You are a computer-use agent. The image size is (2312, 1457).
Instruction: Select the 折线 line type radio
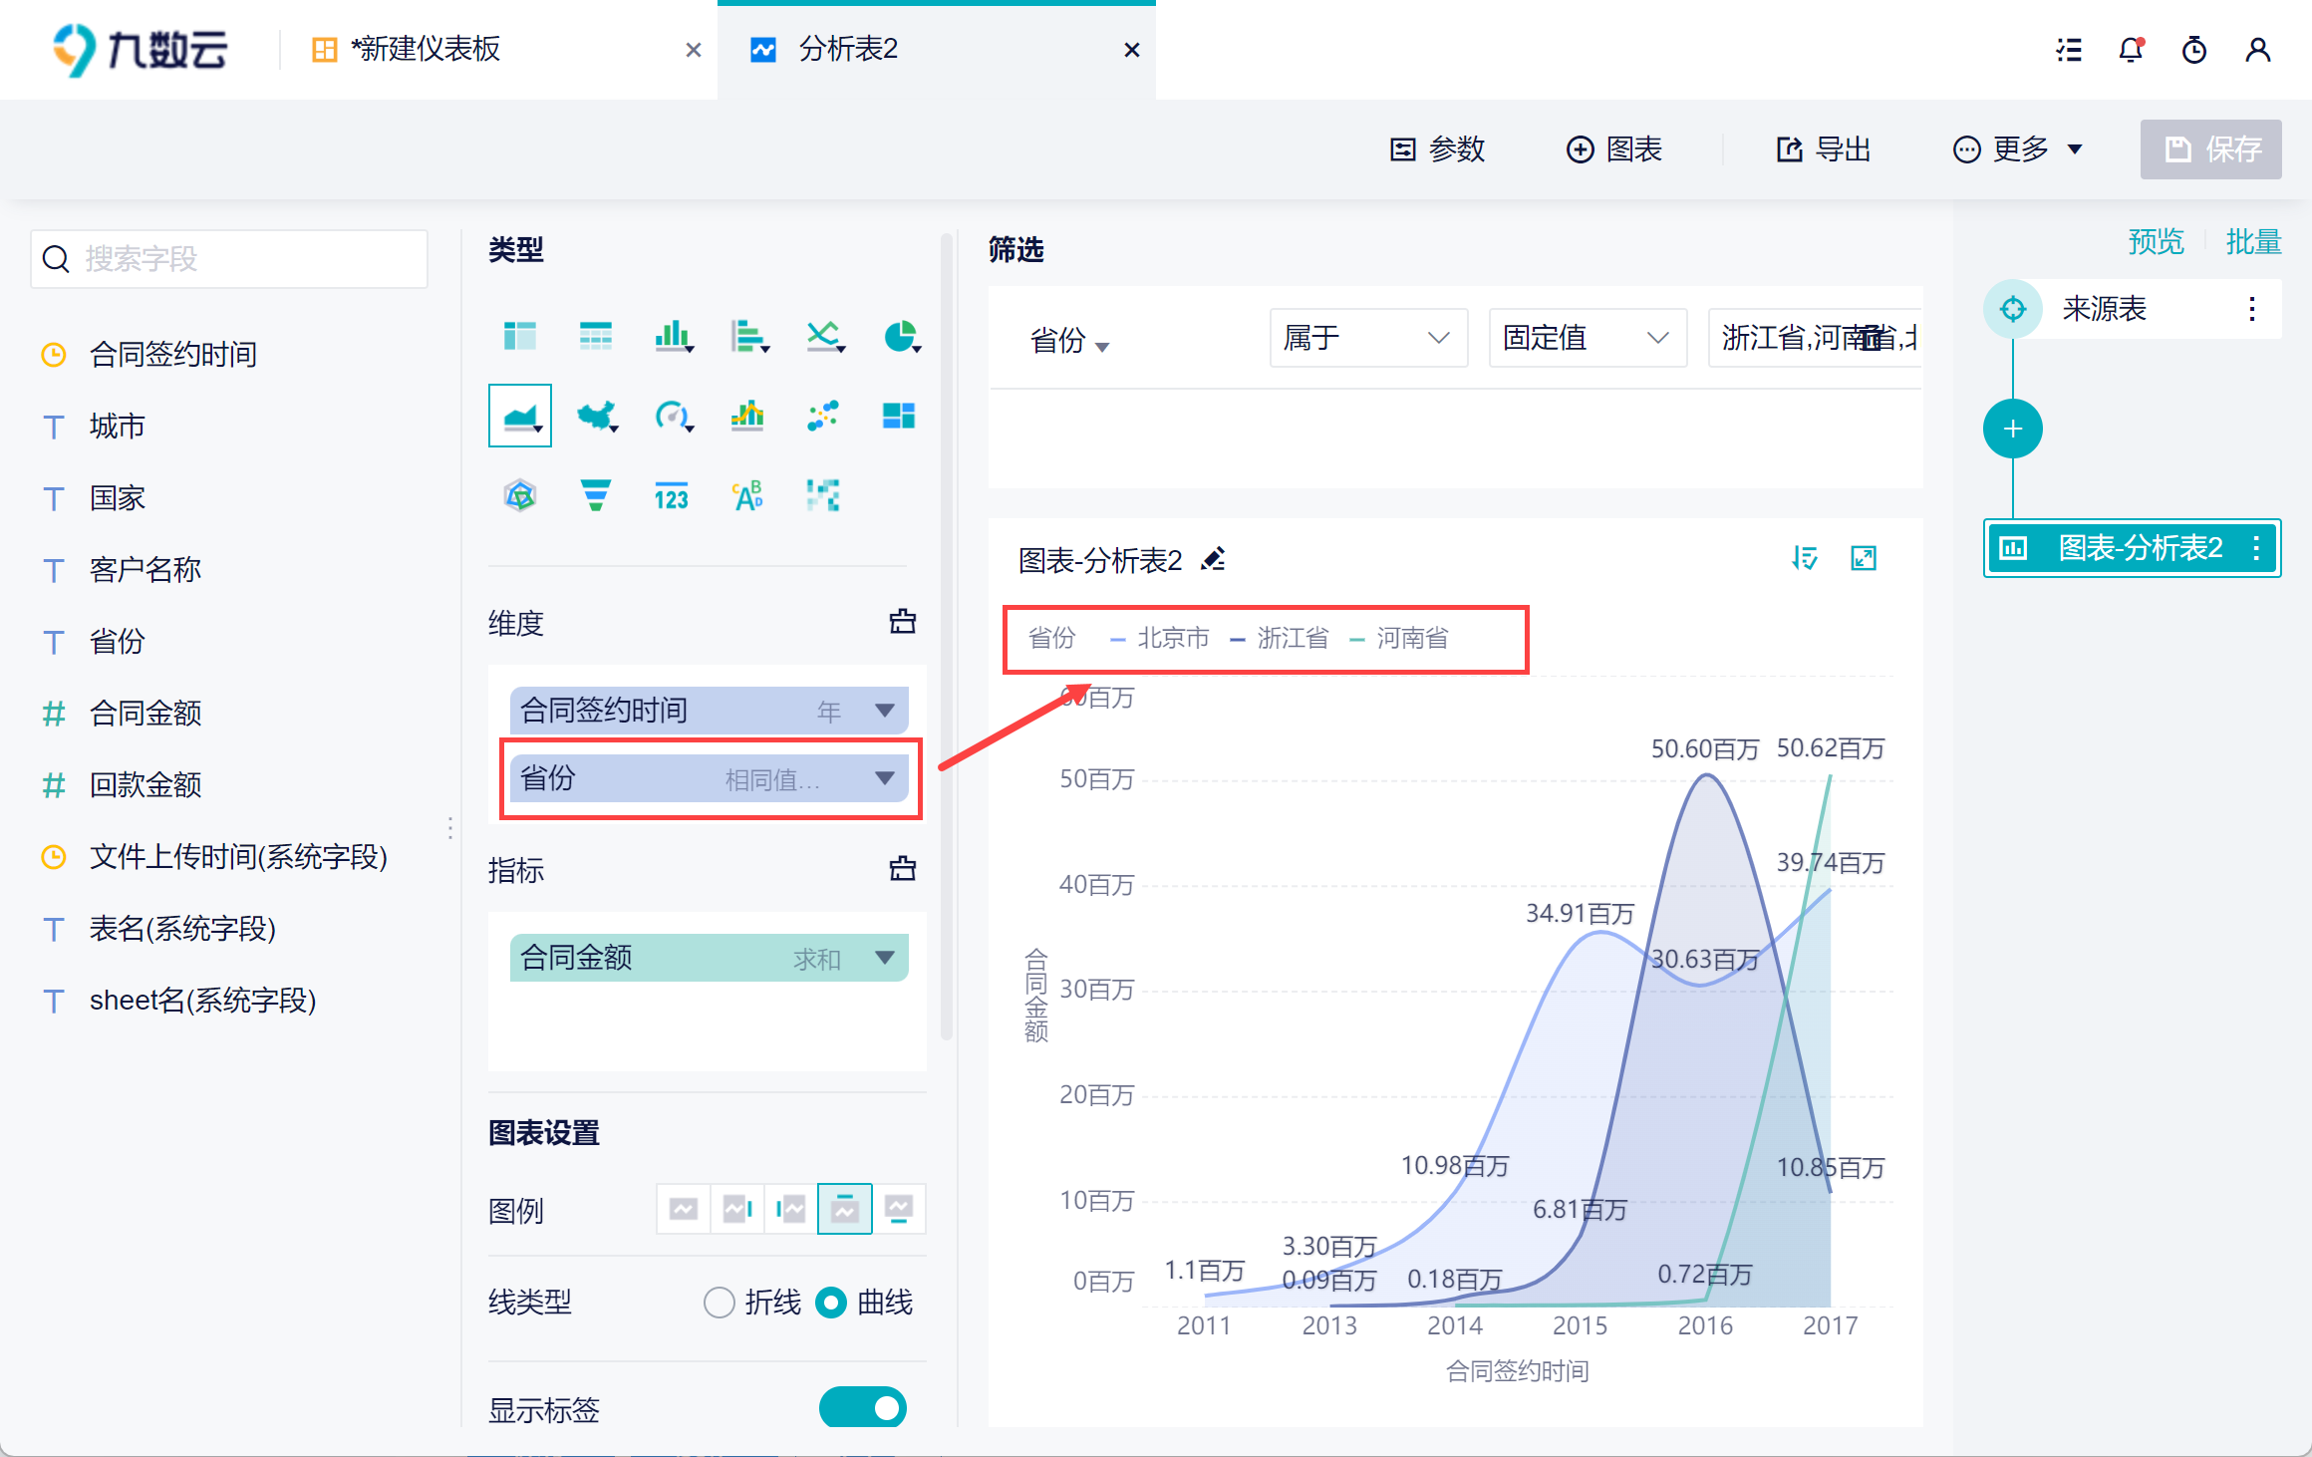coord(719,1303)
